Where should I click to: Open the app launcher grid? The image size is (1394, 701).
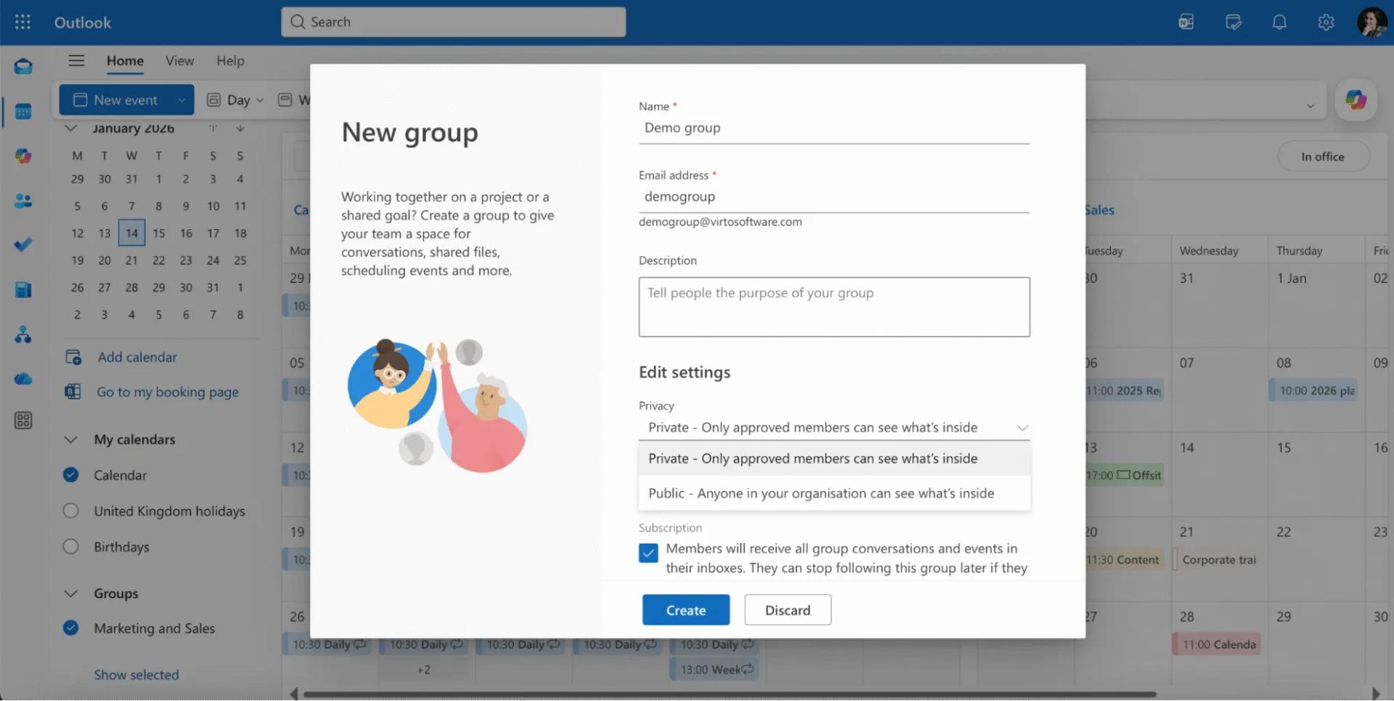click(x=23, y=22)
